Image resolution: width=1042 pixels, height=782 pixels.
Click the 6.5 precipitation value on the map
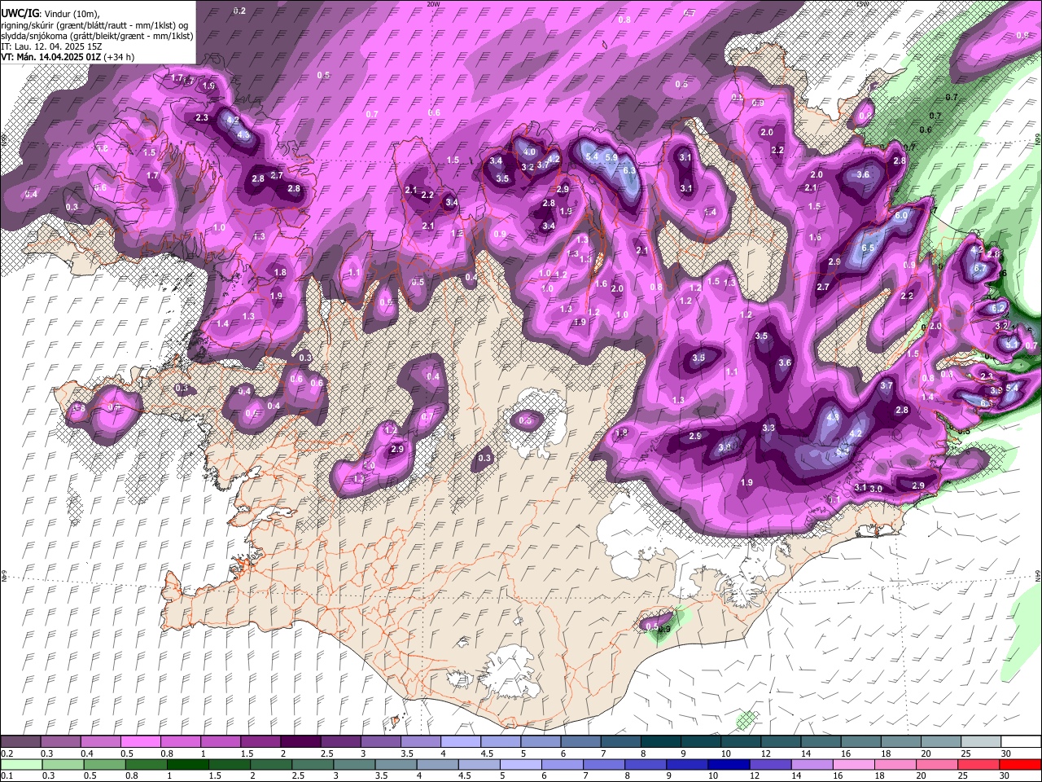[868, 248]
